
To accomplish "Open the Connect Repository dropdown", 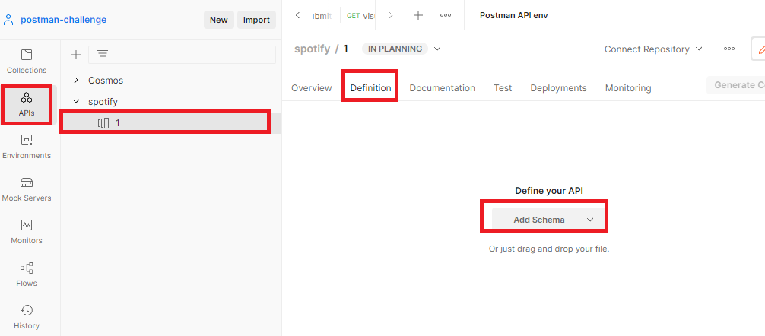I will pos(653,49).
